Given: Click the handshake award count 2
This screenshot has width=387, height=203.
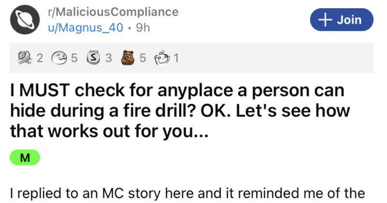Looking at the screenshot, I should [40, 58].
